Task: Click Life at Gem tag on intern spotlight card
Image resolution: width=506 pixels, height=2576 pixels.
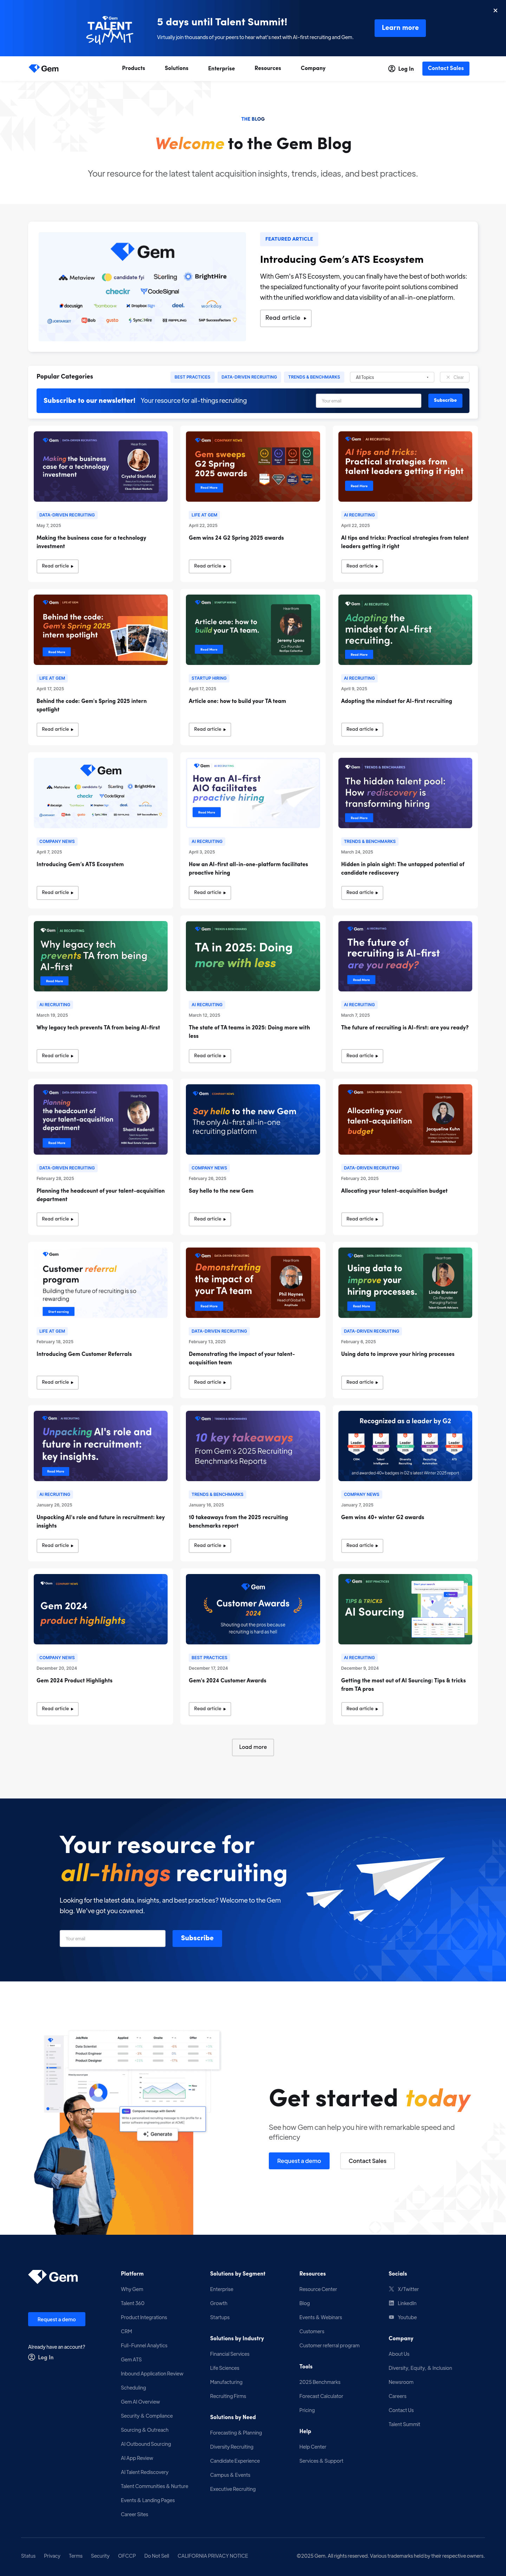Action: 52,678
